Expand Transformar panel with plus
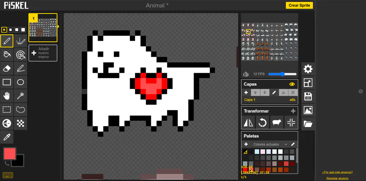This screenshot has height=181, width=366. (x=293, y=111)
